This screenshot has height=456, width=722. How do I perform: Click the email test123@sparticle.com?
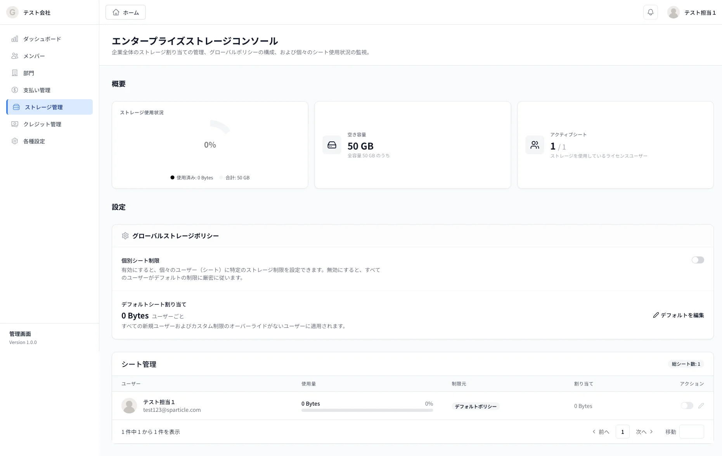click(172, 410)
